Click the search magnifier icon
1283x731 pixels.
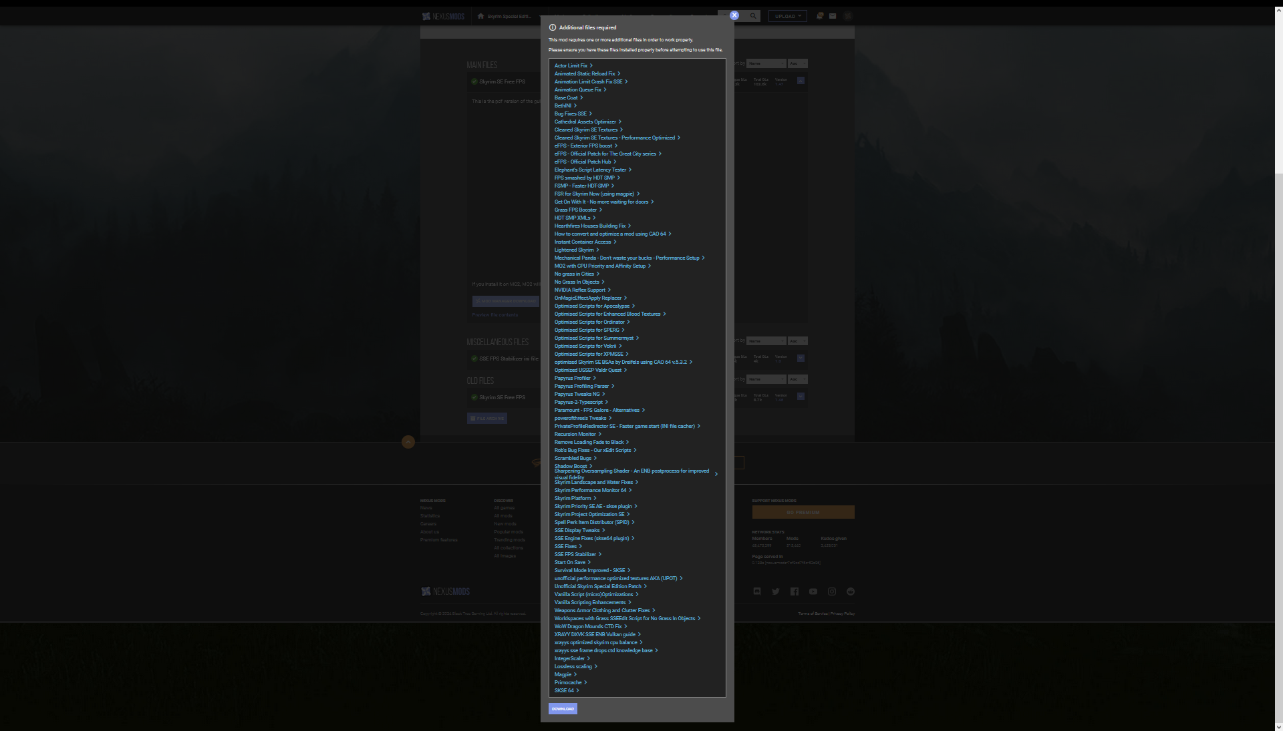tap(753, 16)
